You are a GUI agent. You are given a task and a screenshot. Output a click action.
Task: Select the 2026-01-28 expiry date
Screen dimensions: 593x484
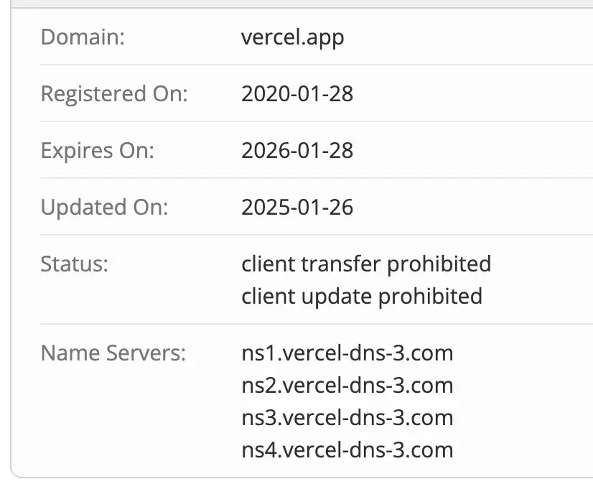(x=297, y=151)
